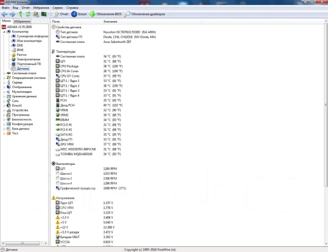Expand the Сервер tree node

click(x=4, y=82)
